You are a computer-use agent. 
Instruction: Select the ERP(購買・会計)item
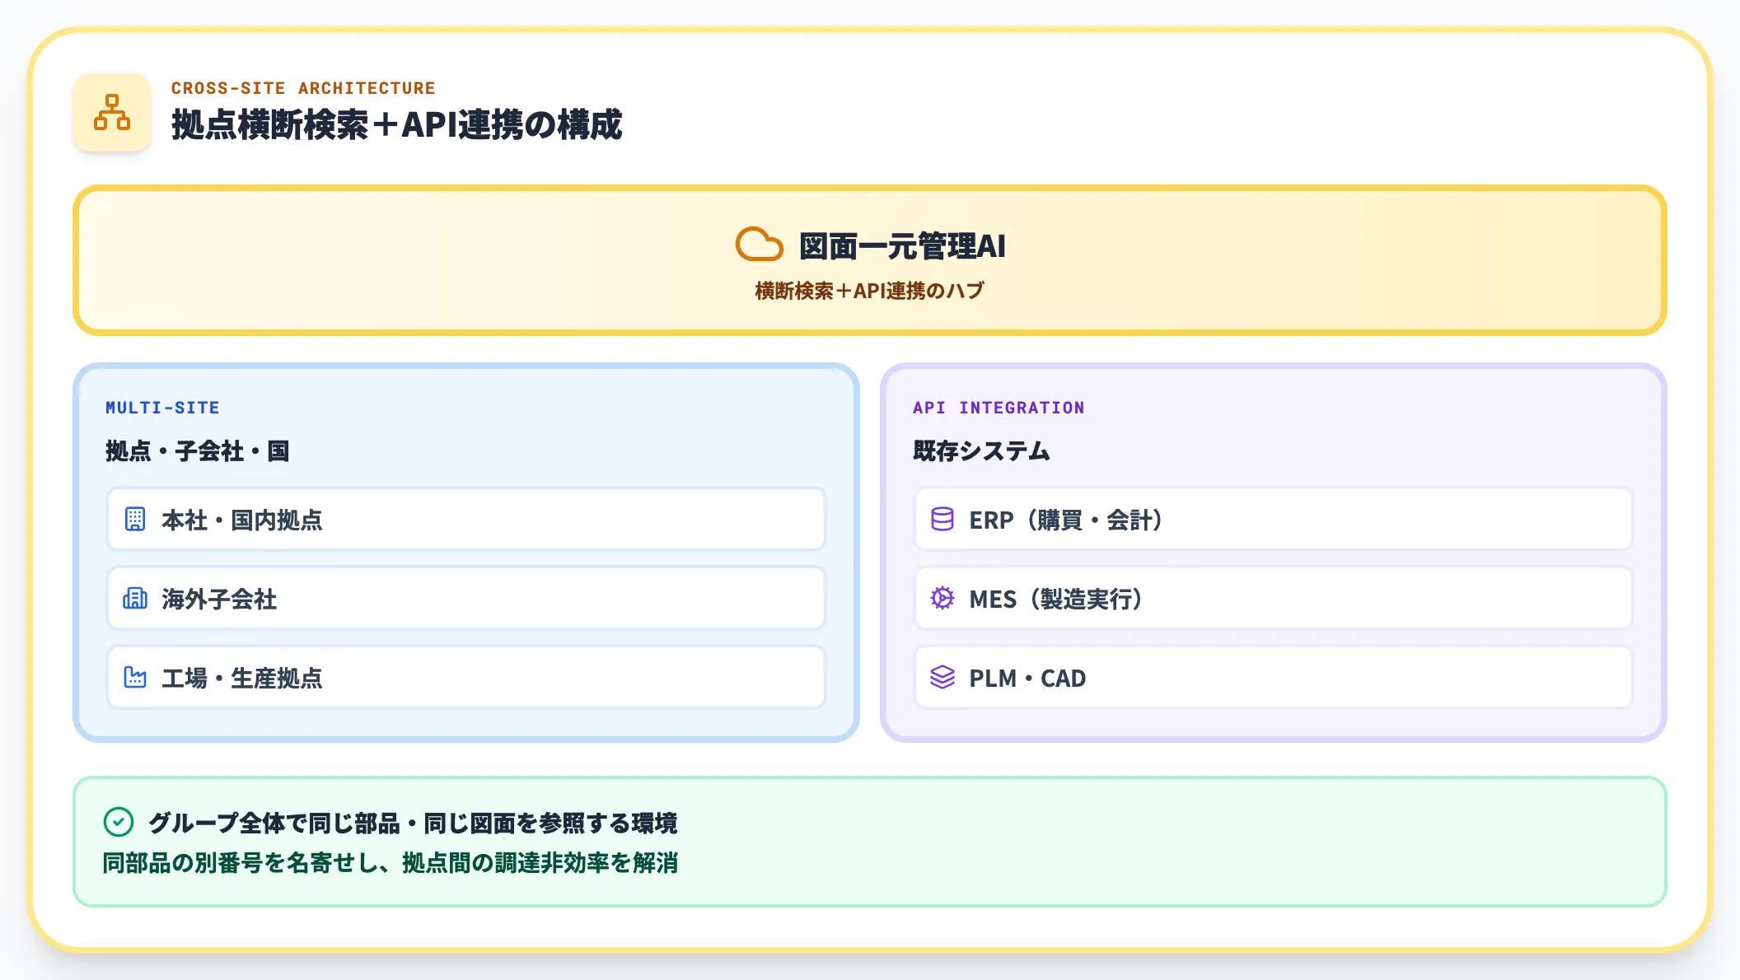pyautogui.click(x=1273, y=520)
